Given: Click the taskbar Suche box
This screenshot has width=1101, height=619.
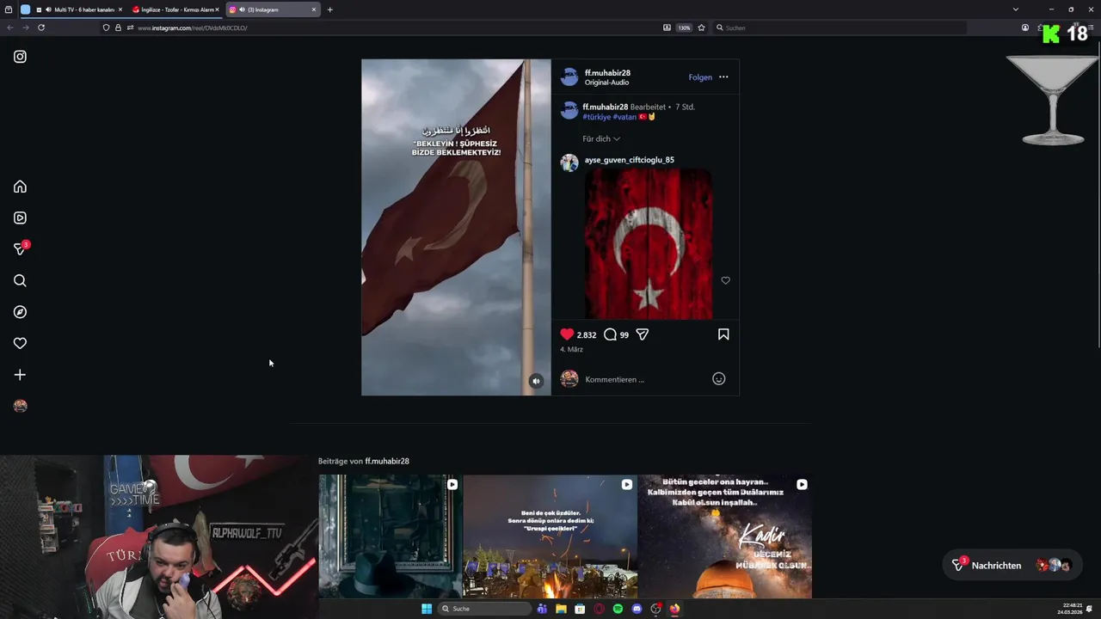Looking at the screenshot, I should 484,609.
